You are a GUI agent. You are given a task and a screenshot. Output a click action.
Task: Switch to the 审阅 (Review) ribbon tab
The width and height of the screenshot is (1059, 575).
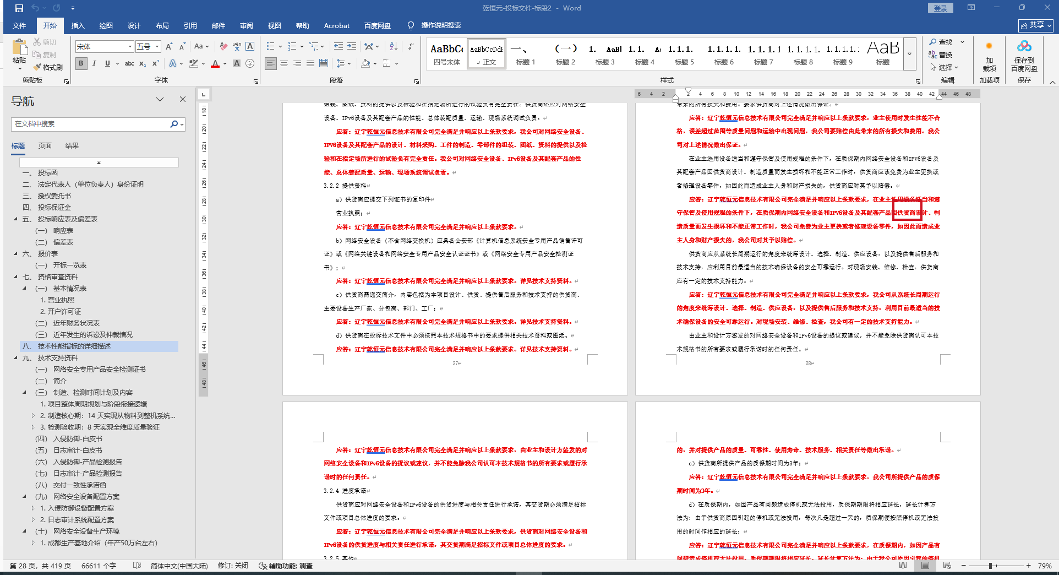tap(247, 26)
